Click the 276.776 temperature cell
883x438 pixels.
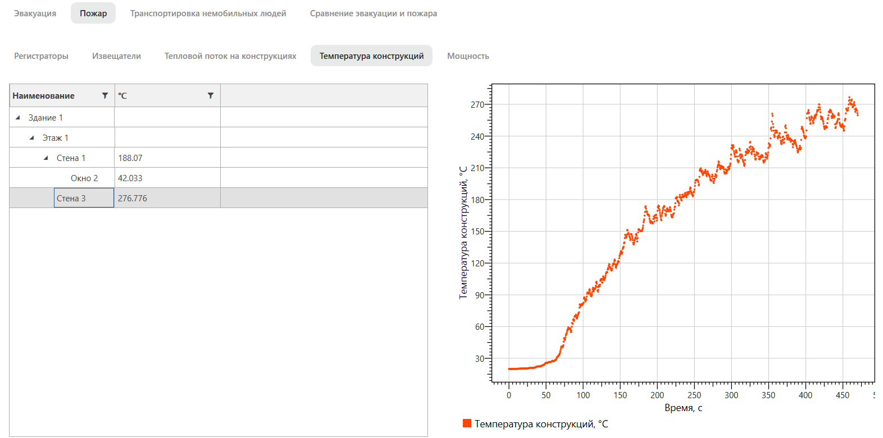tap(167, 199)
